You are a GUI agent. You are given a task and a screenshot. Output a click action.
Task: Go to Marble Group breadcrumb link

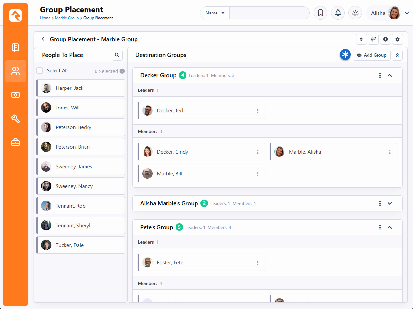pyautogui.click(x=67, y=18)
